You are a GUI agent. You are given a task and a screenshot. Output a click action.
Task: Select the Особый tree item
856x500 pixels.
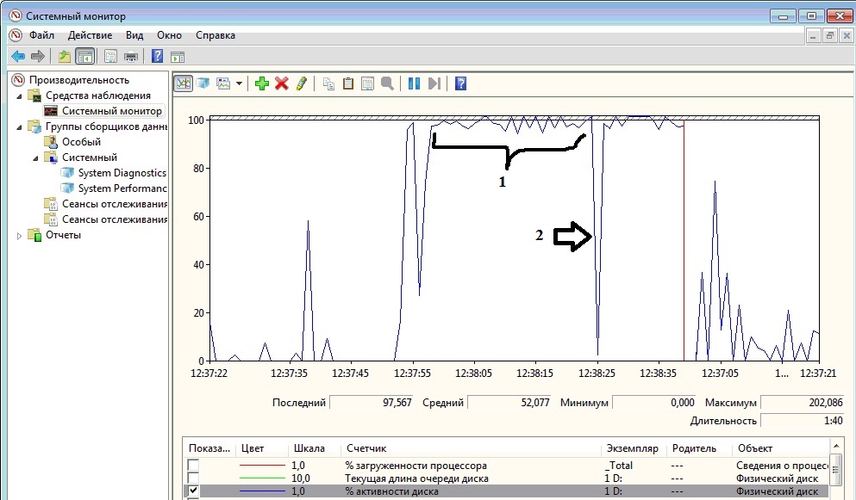click(x=81, y=142)
